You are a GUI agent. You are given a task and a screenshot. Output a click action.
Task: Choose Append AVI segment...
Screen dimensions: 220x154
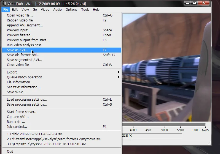coord(61,25)
